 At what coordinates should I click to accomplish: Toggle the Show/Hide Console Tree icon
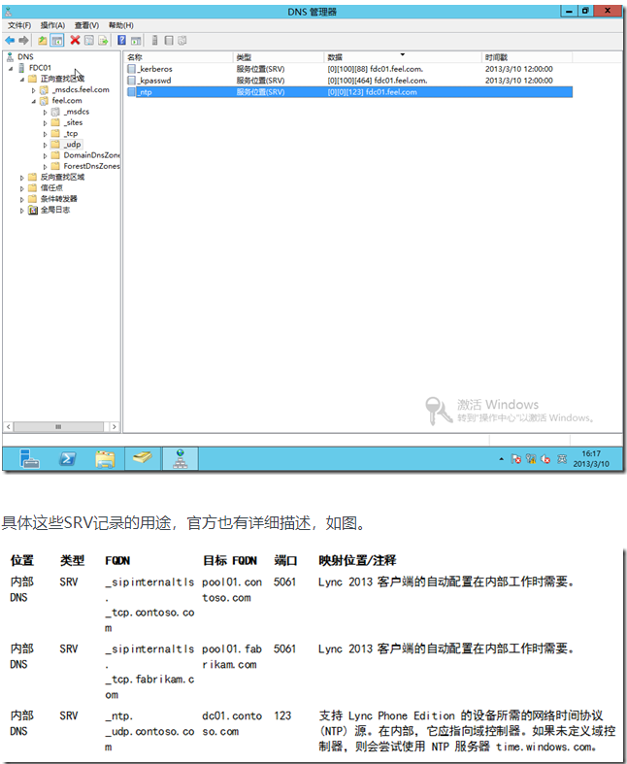[x=57, y=41]
